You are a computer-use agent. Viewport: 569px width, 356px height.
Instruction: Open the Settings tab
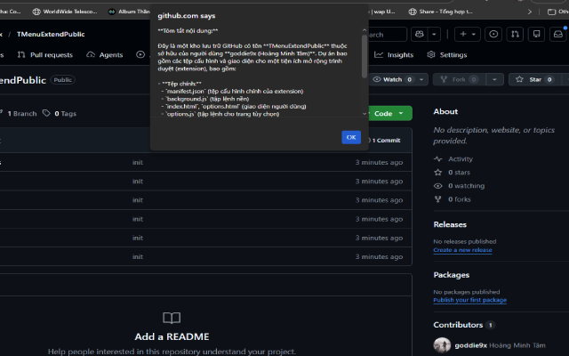[x=447, y=55]
